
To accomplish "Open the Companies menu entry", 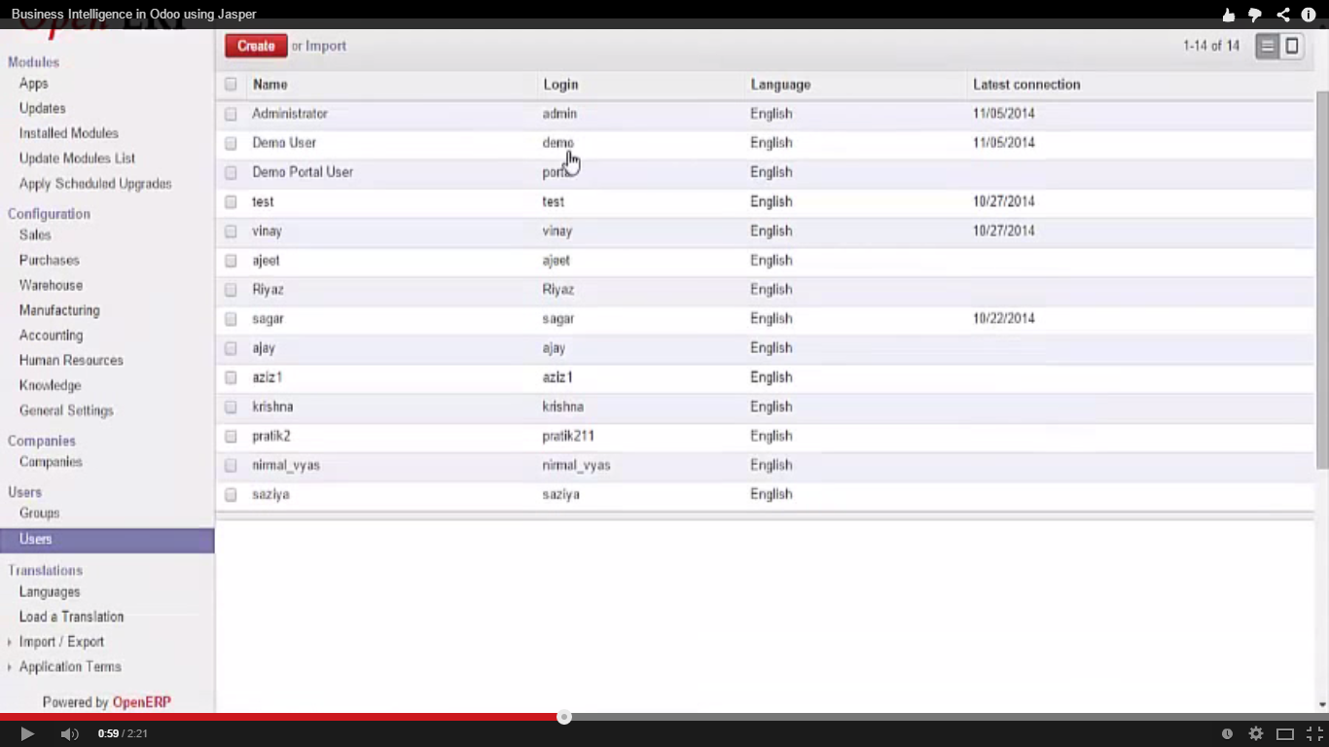I will click(x=51, y=462).
